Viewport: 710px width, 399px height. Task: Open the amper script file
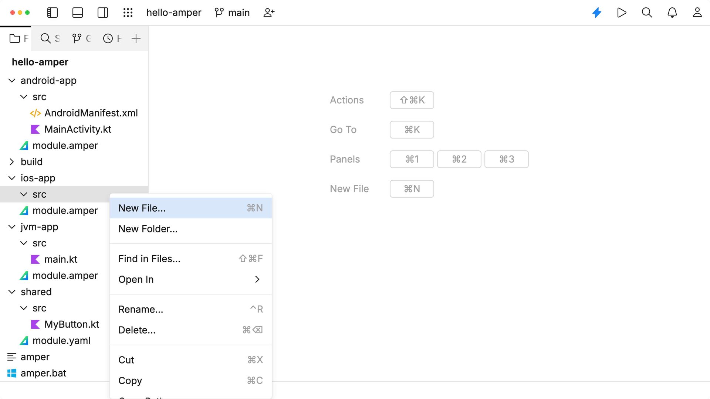pyautogui.click(x=35, y=357)
